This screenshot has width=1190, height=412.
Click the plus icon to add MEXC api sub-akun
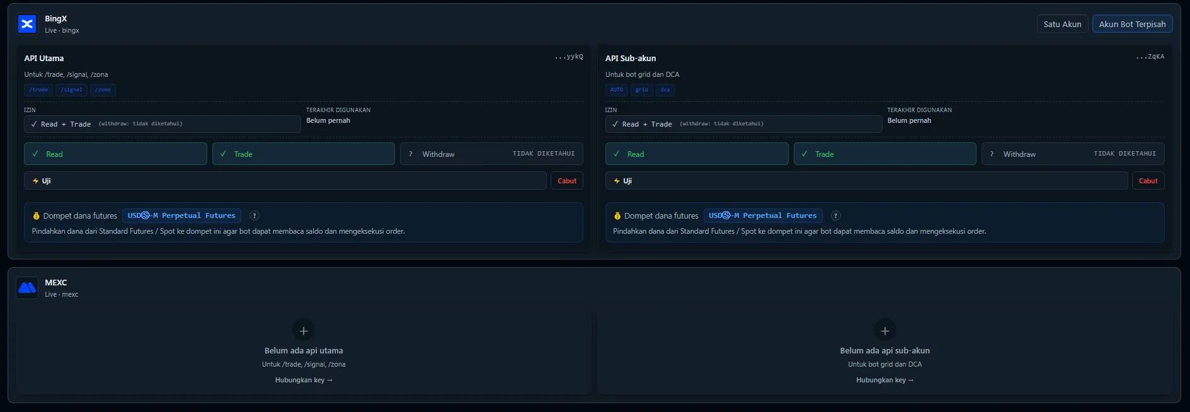pyautogui.click(x=884, y=331)
